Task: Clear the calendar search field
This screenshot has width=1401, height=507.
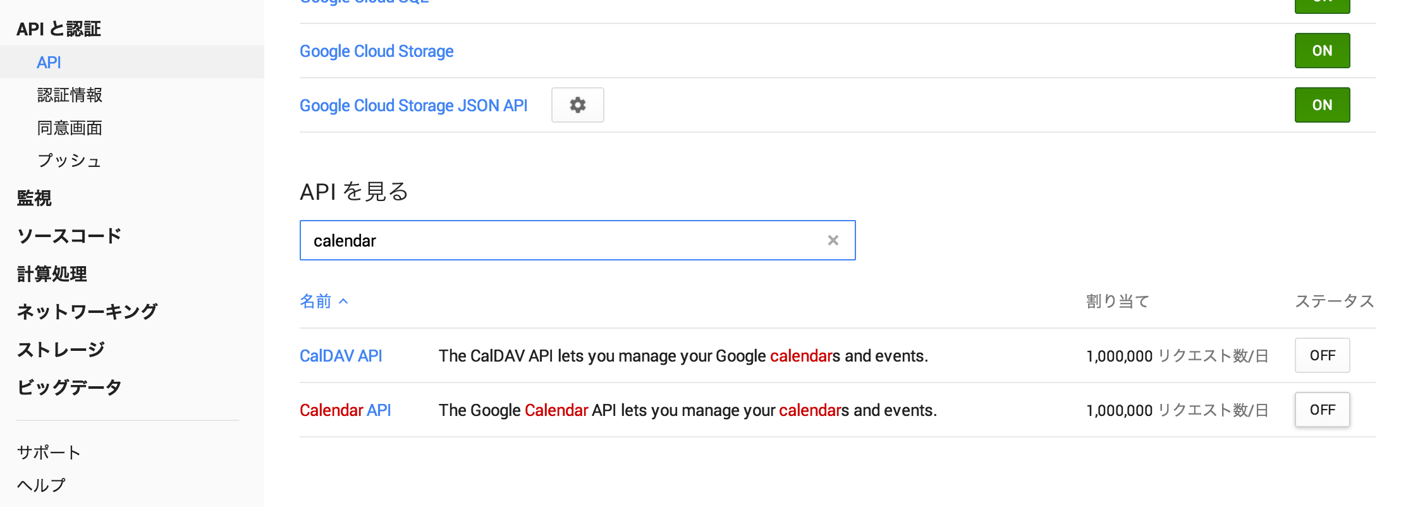Action: tap(833, 240)
